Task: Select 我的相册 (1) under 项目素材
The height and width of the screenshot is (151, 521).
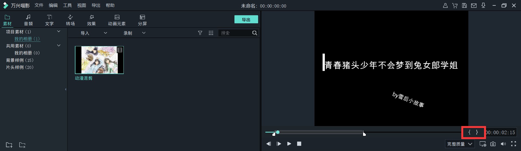Action: (27, 39)
